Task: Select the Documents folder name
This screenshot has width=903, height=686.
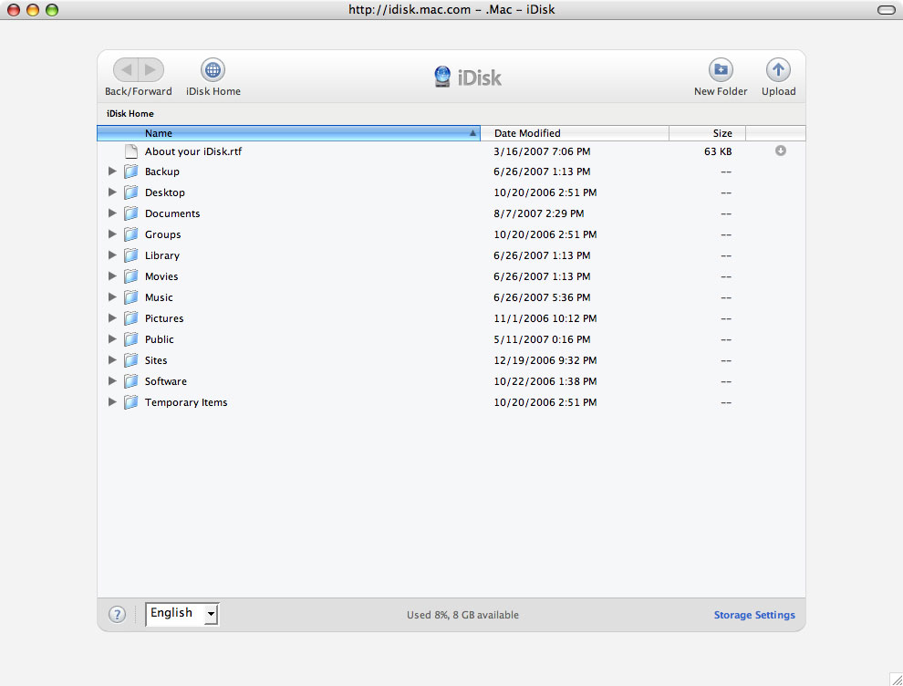Action: coord(172,213)
